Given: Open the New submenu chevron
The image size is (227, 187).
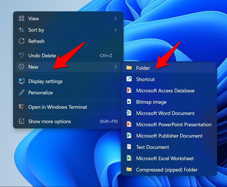Looking at the screenshot, I should pos(116,67).
